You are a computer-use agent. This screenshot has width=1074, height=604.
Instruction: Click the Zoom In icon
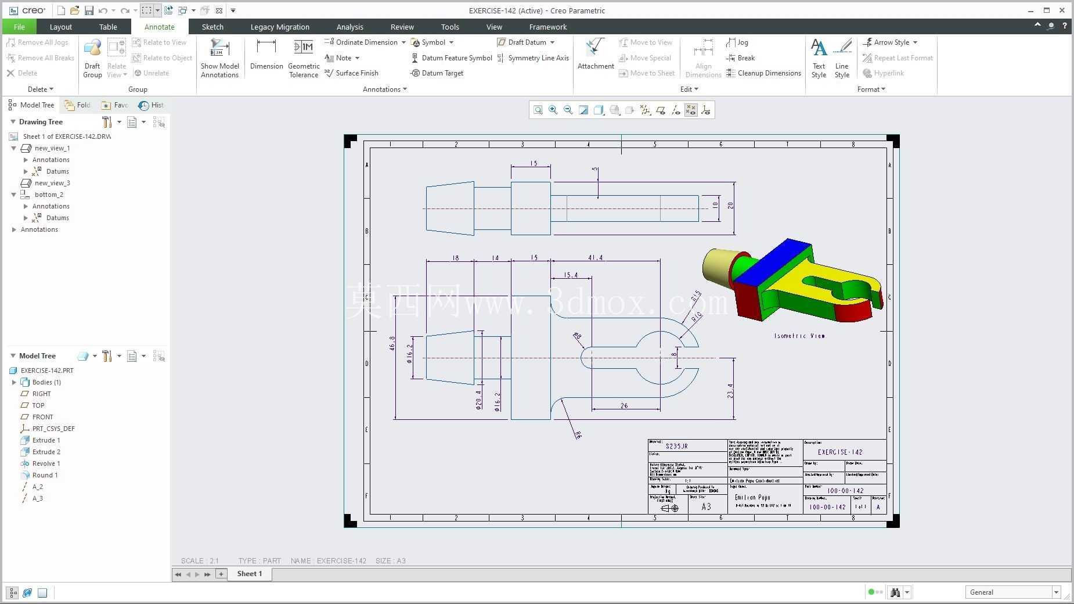pyautogui.click(x=553, y=110)
